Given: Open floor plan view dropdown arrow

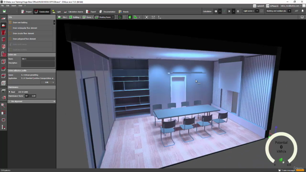Looking at the screenshot, I should coord(124,17).
